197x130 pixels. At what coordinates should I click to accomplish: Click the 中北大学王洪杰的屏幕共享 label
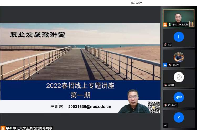(33, 128)
